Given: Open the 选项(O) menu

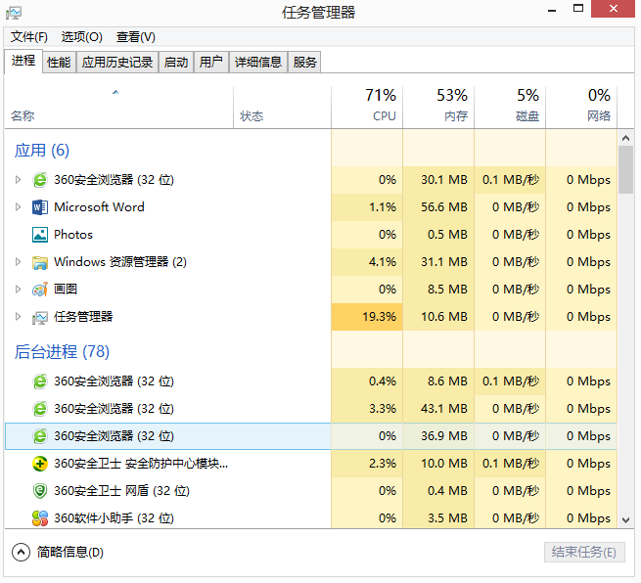Looking at the screenshot, I should click(82, 37).
